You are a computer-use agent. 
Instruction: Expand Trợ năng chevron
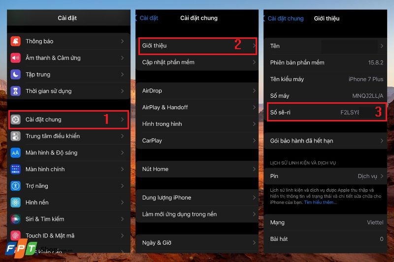122,186
